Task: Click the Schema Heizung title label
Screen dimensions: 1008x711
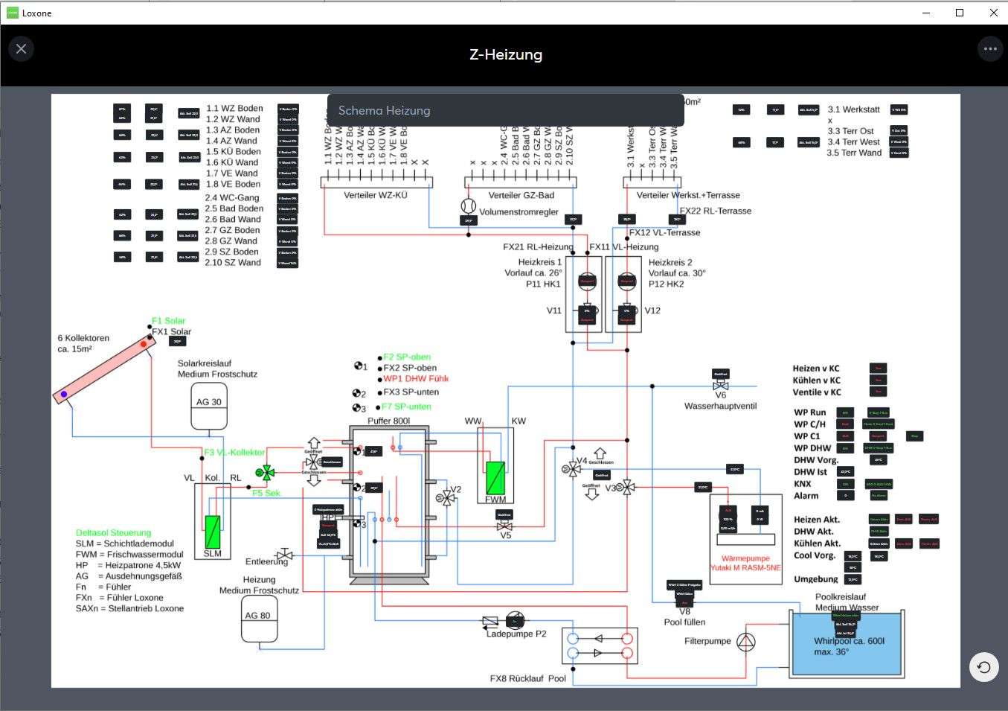Action: tap(384, 110)
